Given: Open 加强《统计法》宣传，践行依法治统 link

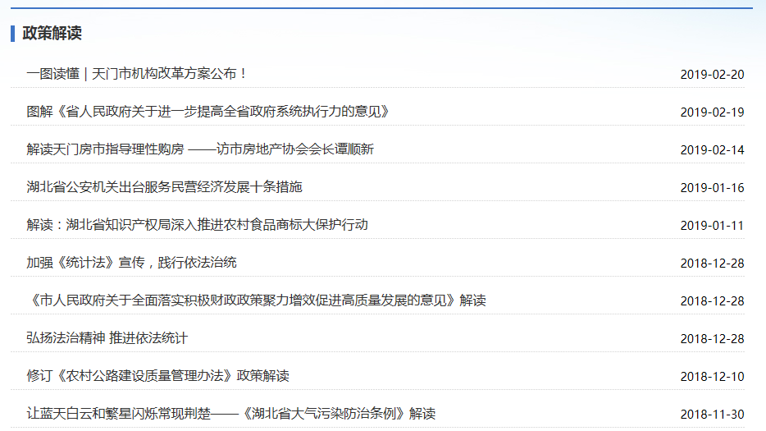Looking at the screenshot, I should 131,263.
